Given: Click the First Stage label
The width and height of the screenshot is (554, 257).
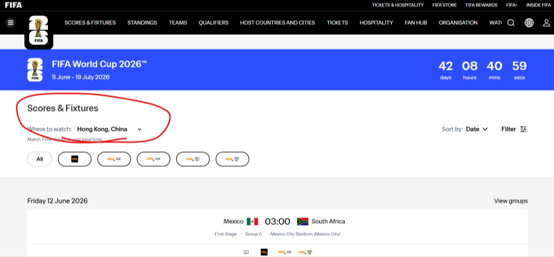Looking at the screenshot, I should pyautogui.click(x=226, y=234).
